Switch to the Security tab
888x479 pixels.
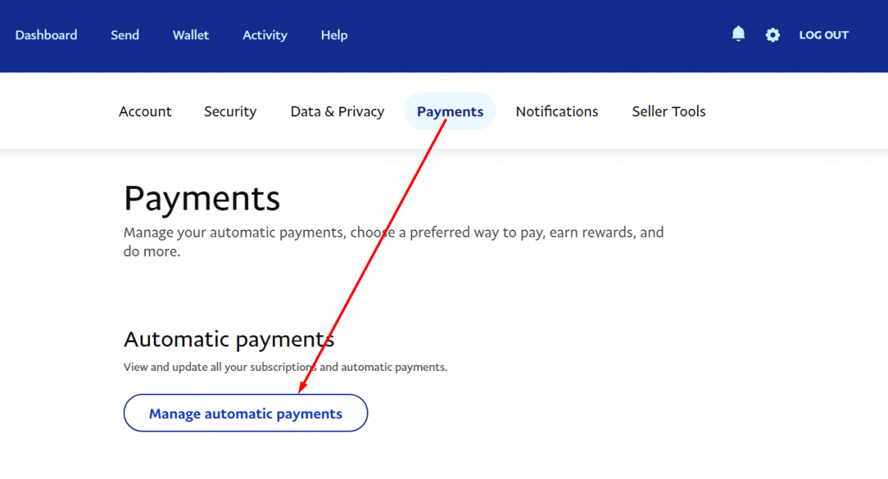(230, 111)
